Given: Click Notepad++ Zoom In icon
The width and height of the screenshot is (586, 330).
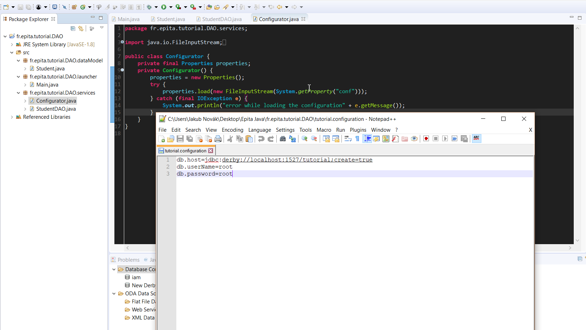Looking at the screenshot, I should pos(304,139).
